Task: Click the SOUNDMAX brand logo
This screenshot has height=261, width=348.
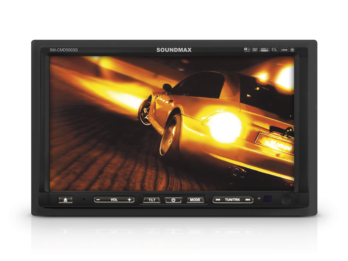Action: pos(174,50)
